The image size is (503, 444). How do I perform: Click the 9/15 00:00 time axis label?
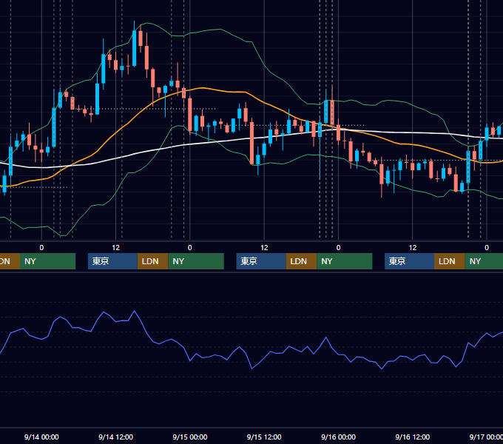click(x=190, y=437)
